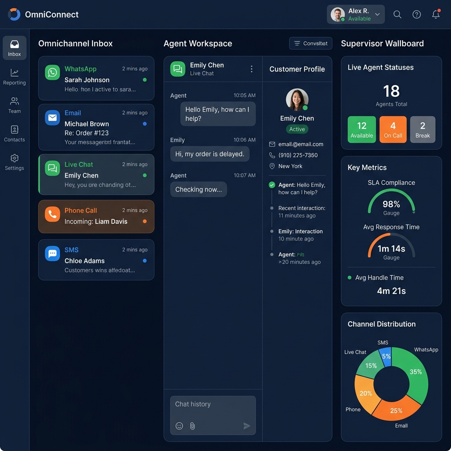The width and height of the screenshot is (451, 451).
Task: Click Emily Chen customer profile photo
Action: (x=297, y=100)
